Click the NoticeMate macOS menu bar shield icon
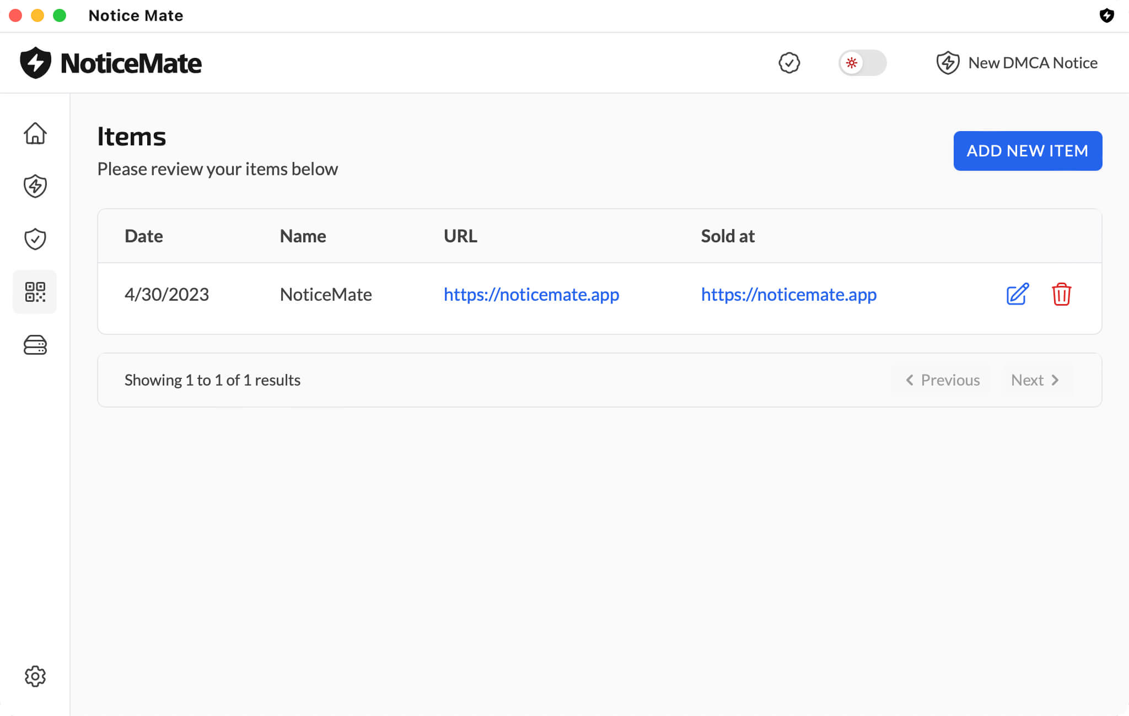 [1106, 15]
